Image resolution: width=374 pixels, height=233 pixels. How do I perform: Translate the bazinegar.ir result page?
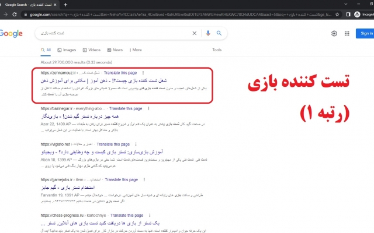(126, 108)
